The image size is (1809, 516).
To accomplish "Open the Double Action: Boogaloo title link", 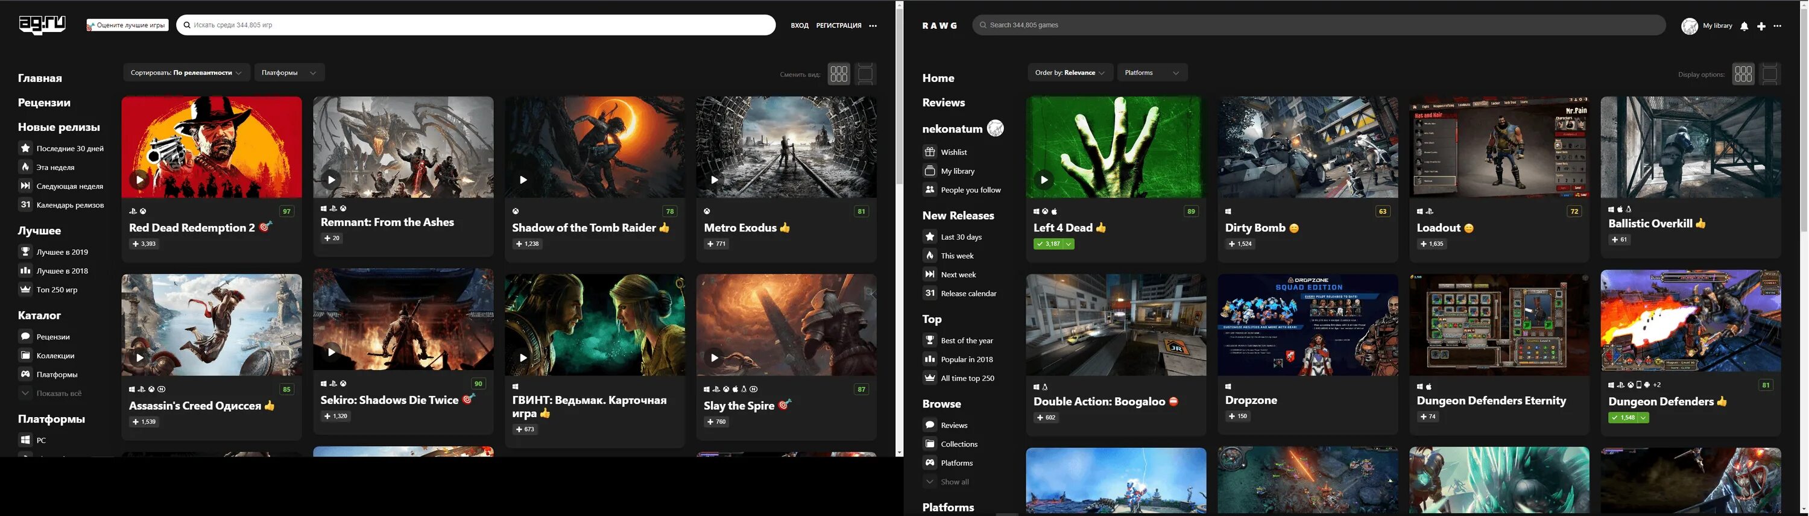I will [x=1099, y=401].
